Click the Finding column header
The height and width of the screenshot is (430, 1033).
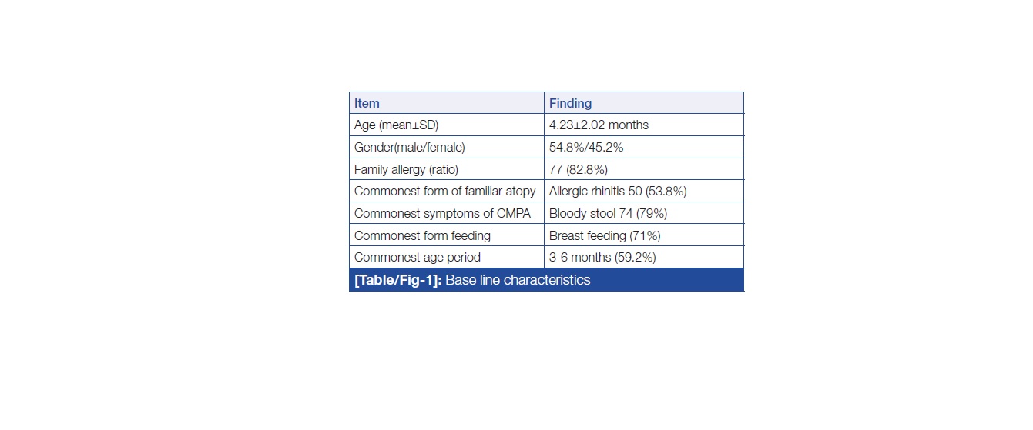coord(570,103)
